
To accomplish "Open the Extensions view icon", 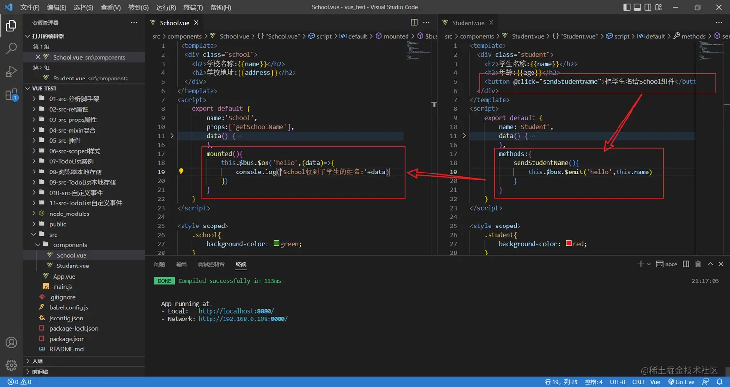I will click(x=11, y=94).
